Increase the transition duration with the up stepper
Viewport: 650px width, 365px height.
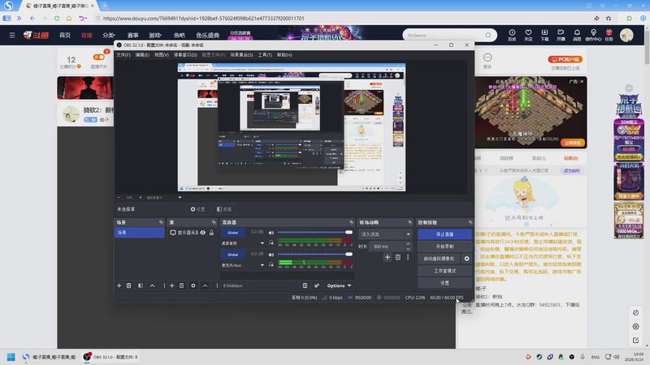pyautogui.click(x=409, y=244)
